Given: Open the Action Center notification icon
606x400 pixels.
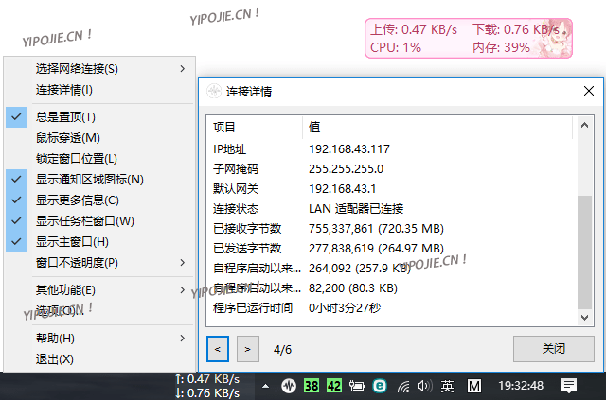Looking at the screenshot, I should (x=569, y=386).
